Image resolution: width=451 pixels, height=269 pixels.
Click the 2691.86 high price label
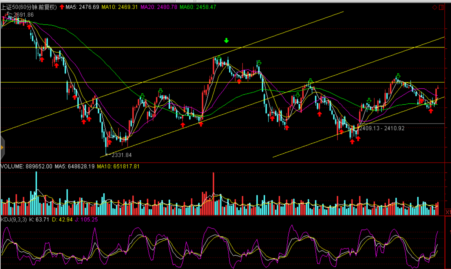pos(23,15)
